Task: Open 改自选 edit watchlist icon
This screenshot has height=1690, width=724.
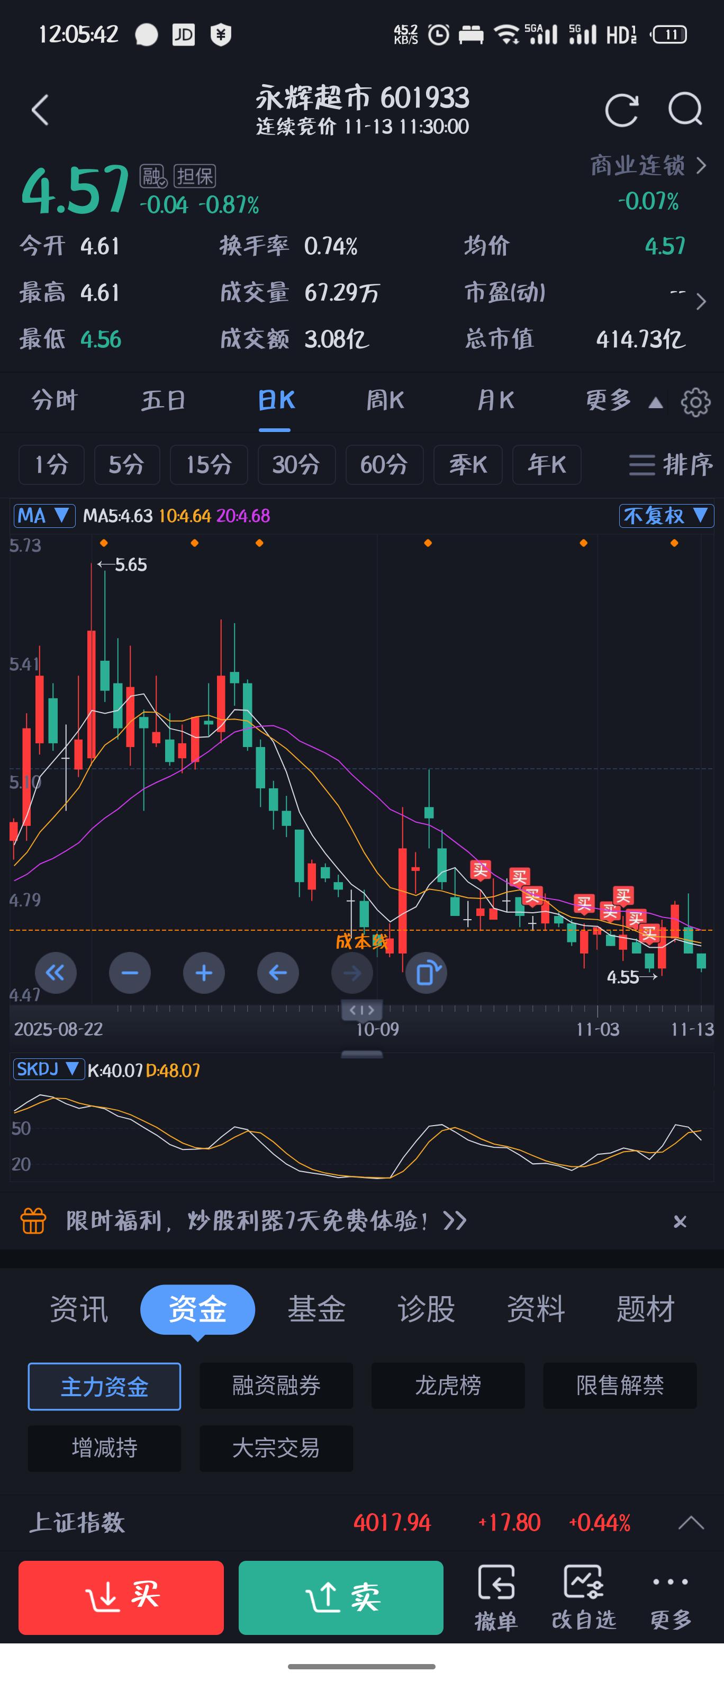Action: click(584, 1597)
